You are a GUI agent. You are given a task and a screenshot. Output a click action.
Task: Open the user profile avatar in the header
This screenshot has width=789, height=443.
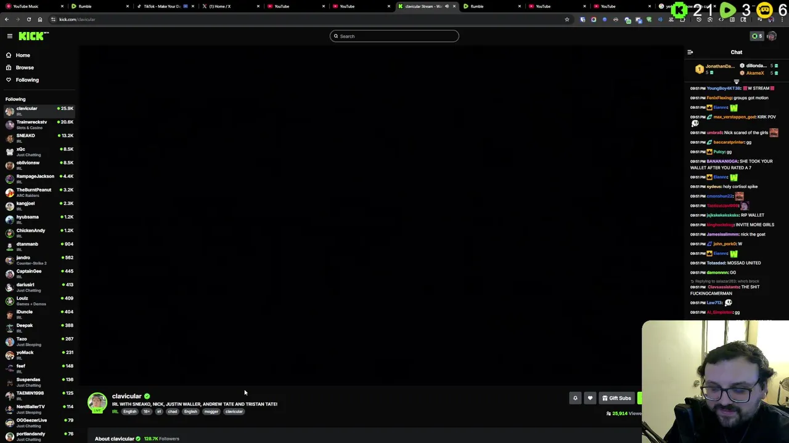point(772,36)
